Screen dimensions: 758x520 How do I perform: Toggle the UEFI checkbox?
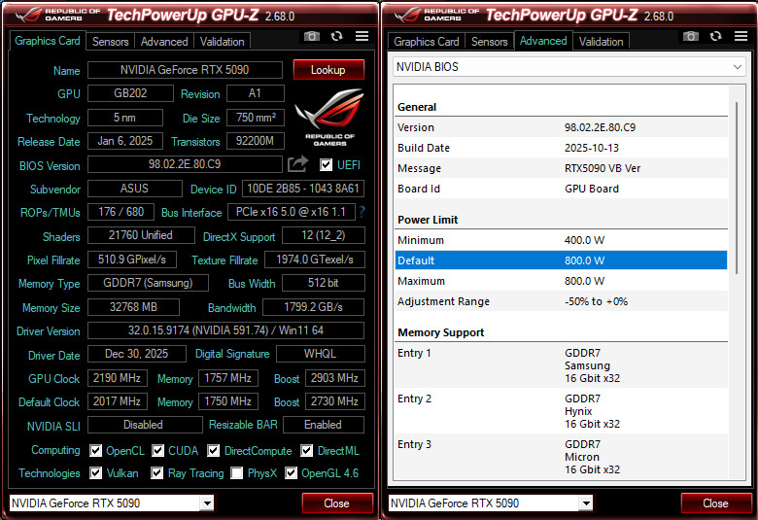(x=327, y=165)
